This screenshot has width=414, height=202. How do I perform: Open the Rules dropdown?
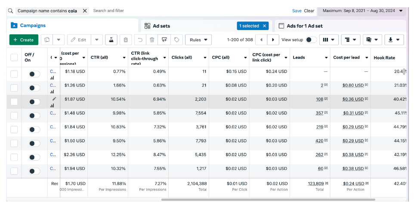(x=198, y=40)
